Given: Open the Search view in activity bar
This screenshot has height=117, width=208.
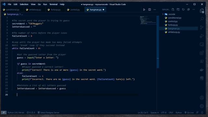Looking at the screenshot, I should (x=202, y=19).
